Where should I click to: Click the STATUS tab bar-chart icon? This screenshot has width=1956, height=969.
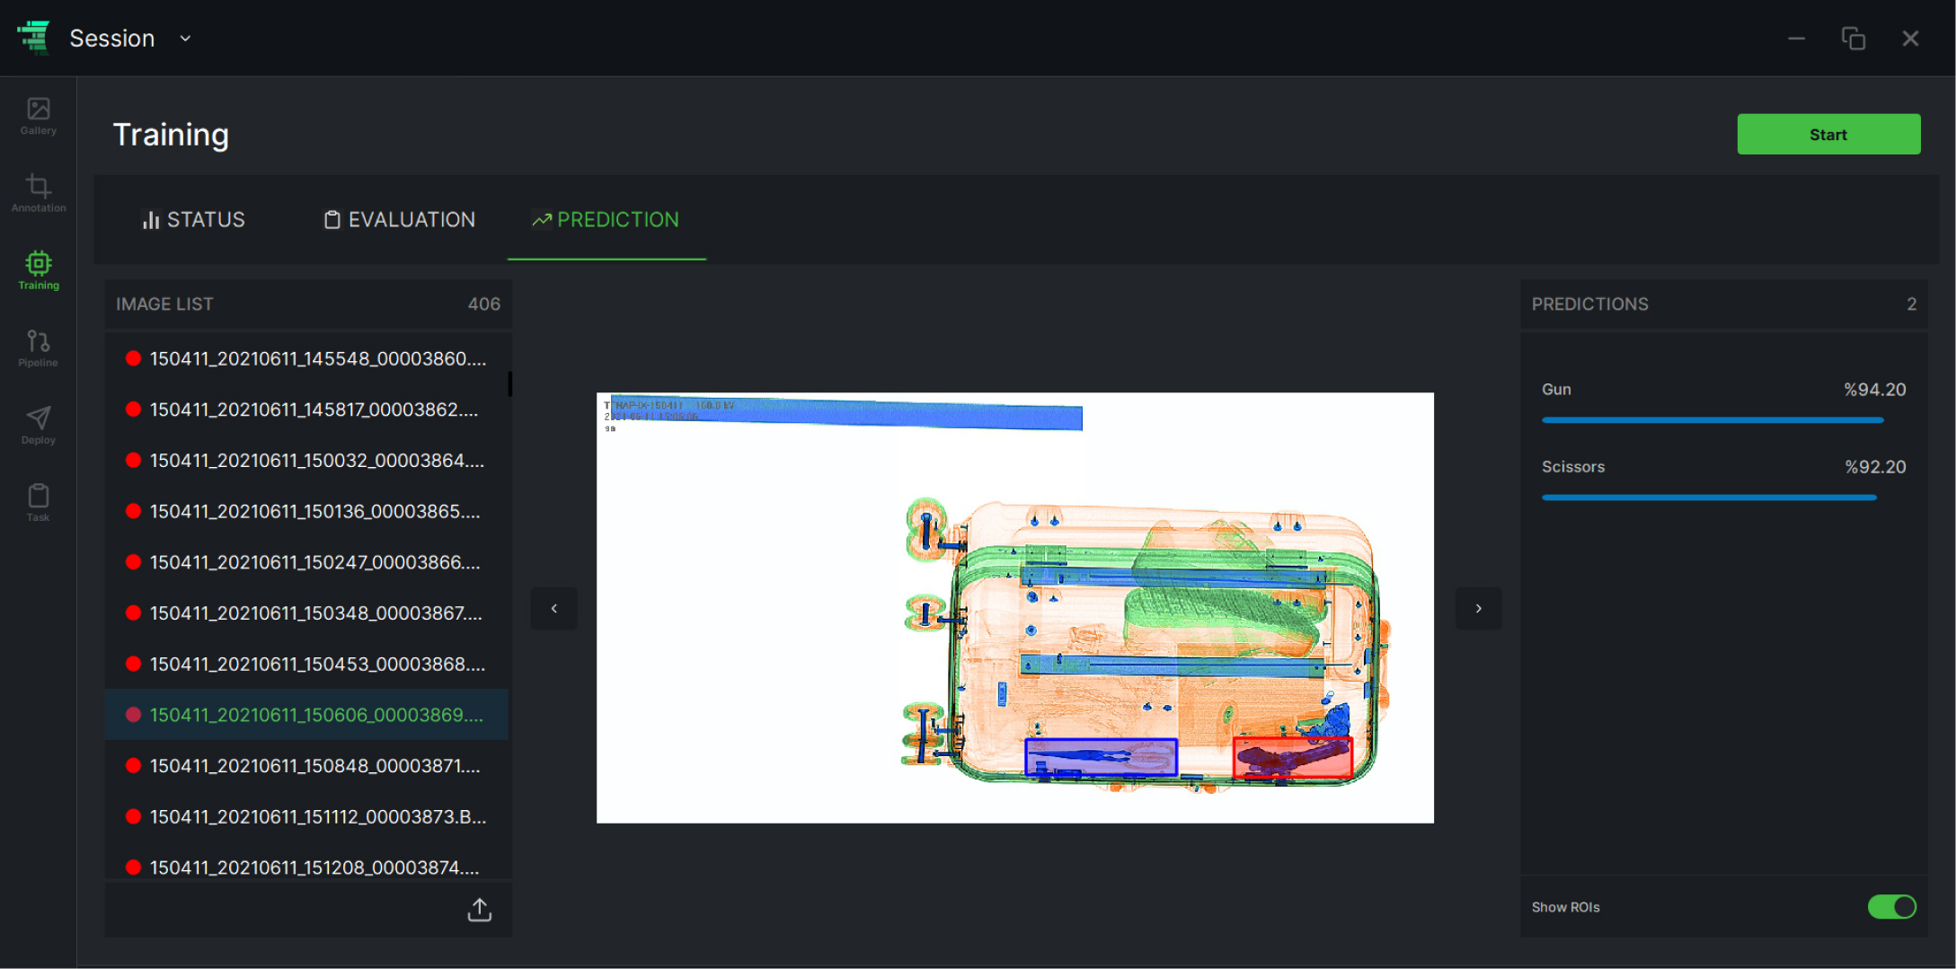pos(151,220)
